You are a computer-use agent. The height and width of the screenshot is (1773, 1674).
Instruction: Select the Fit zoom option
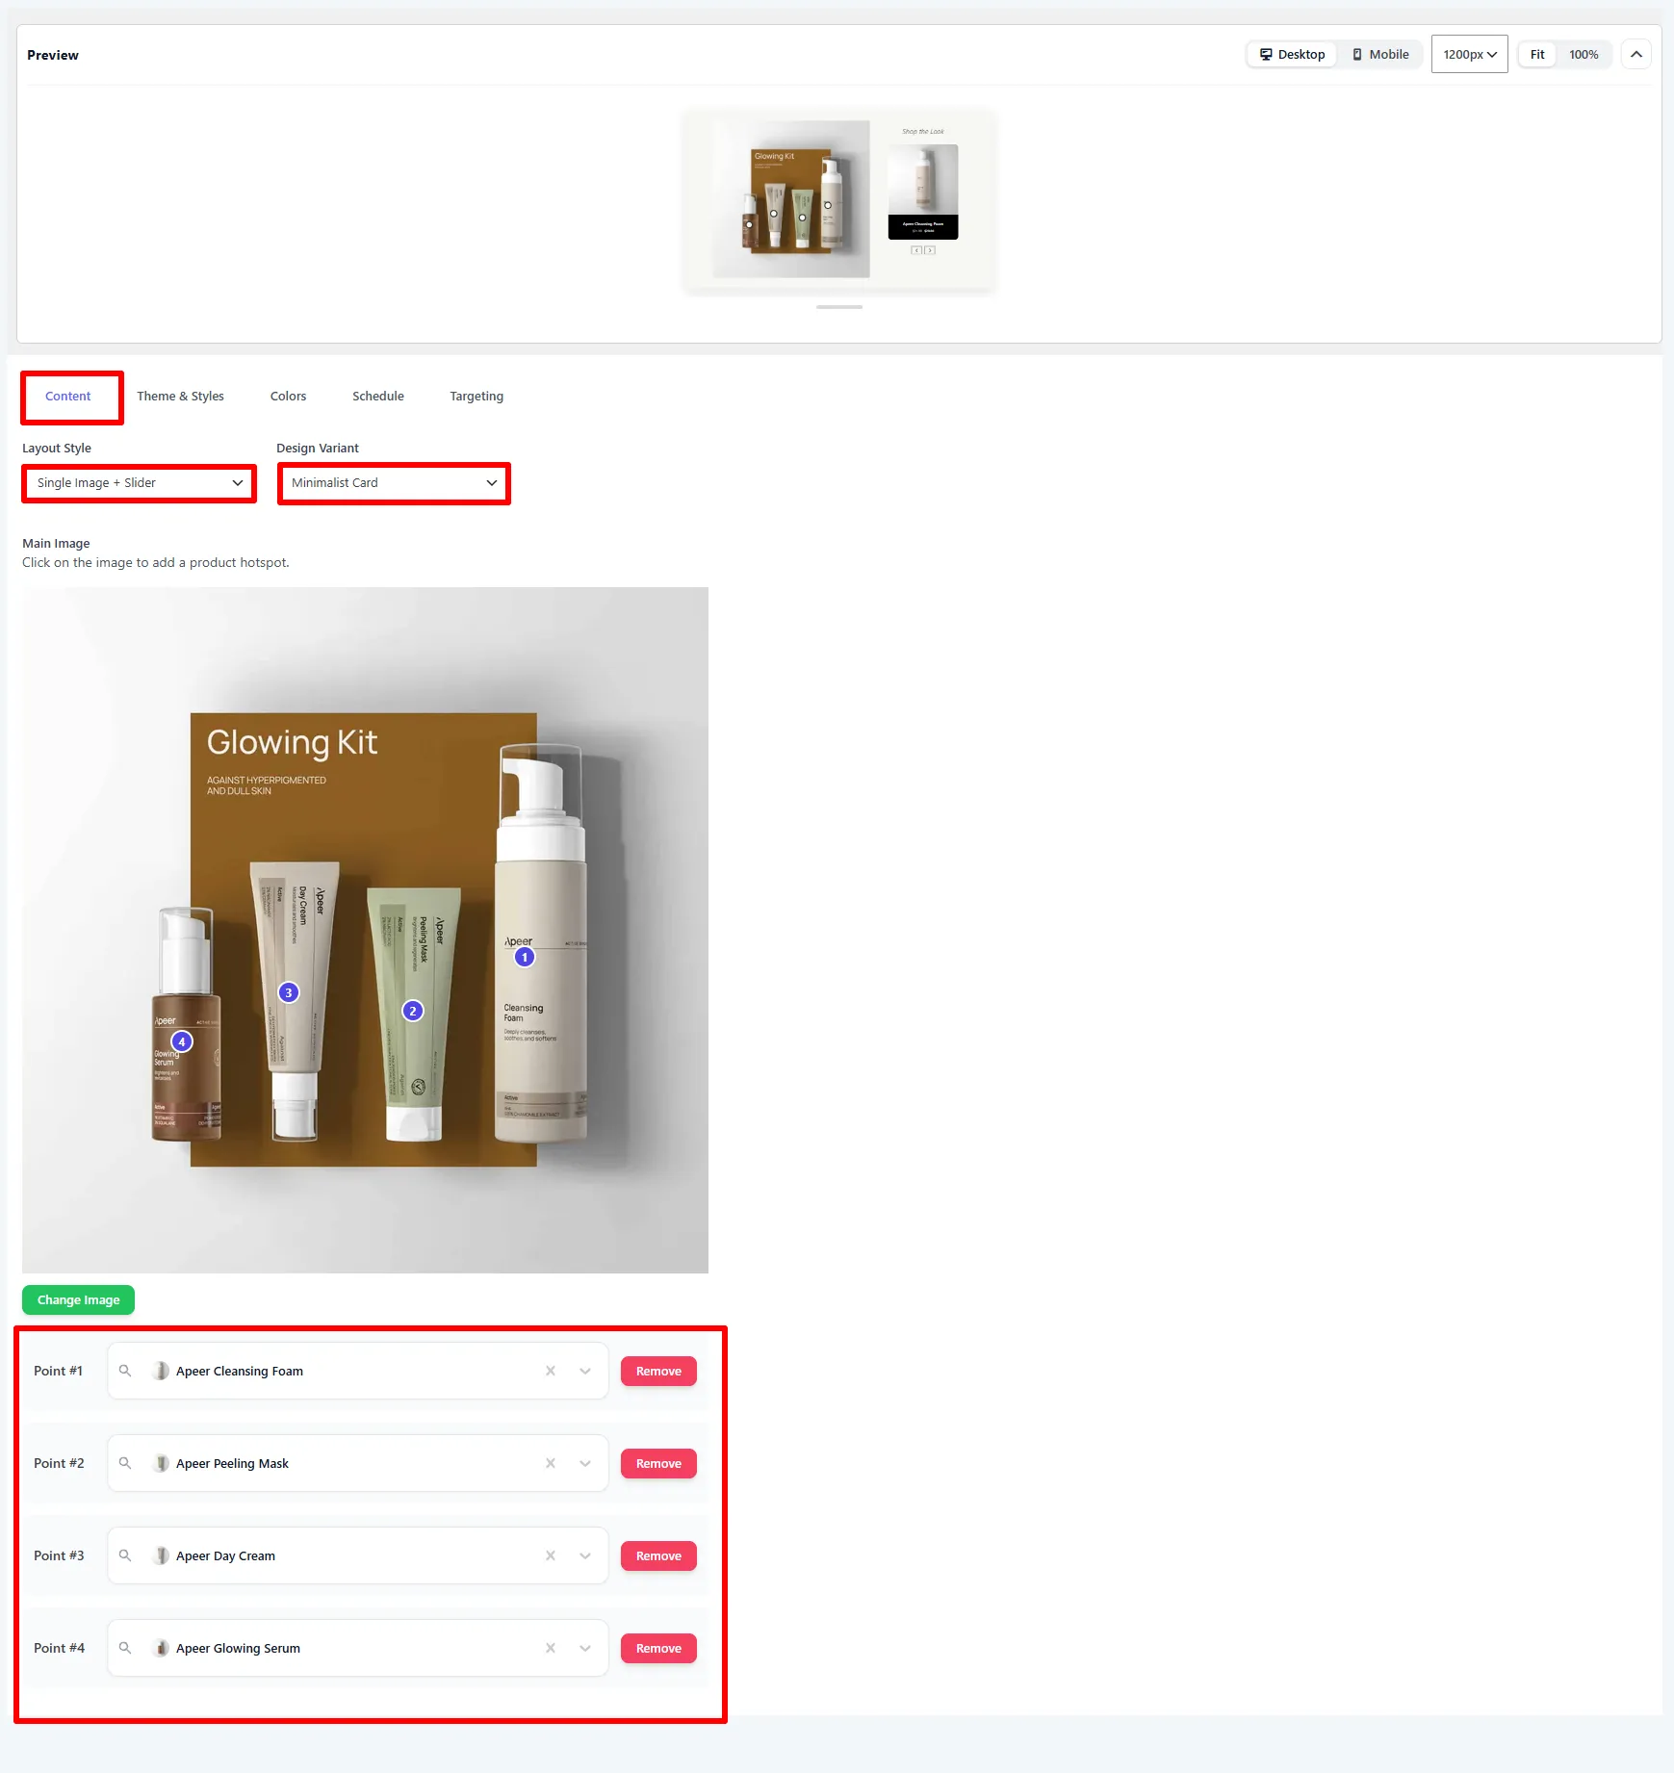coord(1537,55)
